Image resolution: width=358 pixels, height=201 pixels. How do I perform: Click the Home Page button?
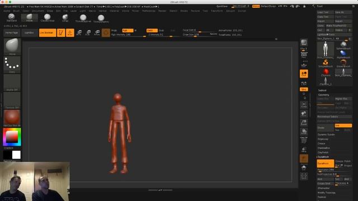coord(12,32)
